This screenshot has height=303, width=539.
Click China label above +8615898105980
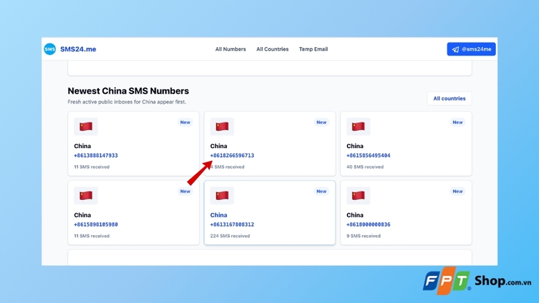pyautogui.click(x=82, y=215)
